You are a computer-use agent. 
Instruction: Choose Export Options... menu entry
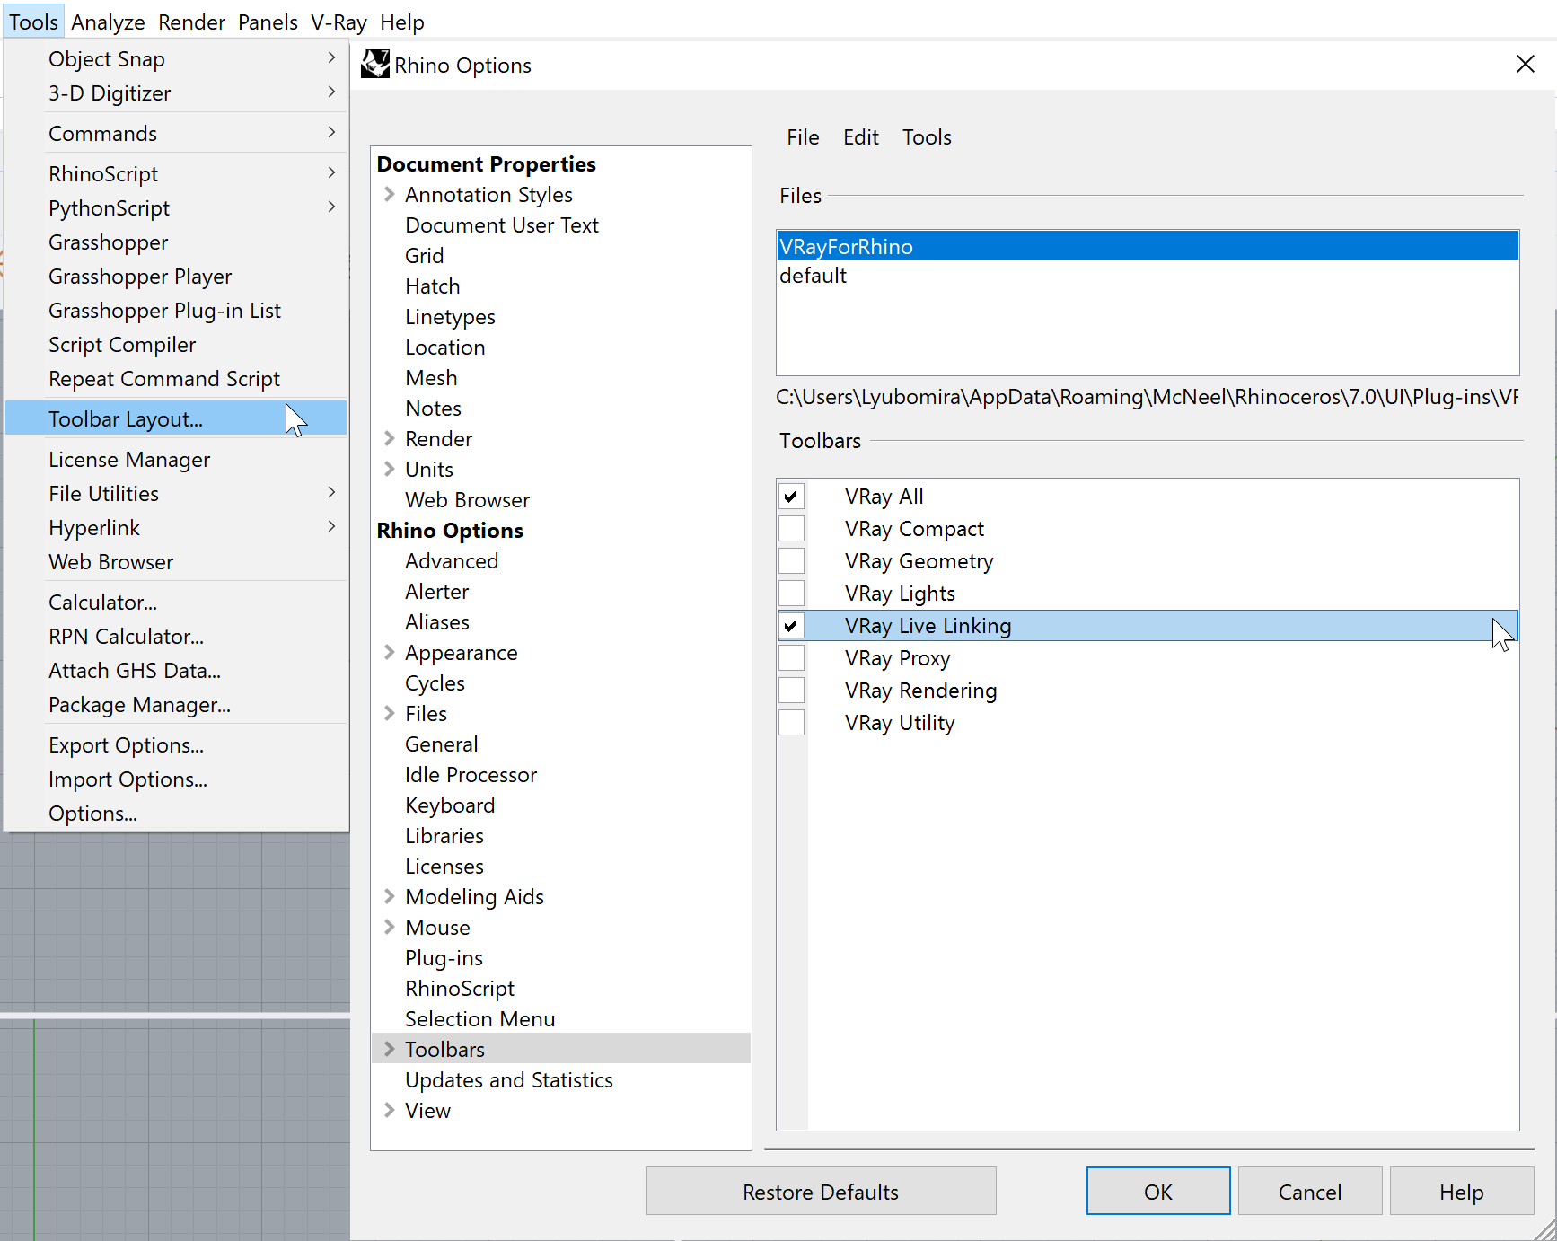(x=176, y=745)
